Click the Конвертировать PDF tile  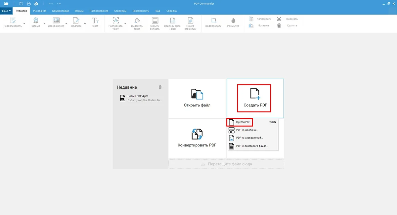tap(197, 138)
